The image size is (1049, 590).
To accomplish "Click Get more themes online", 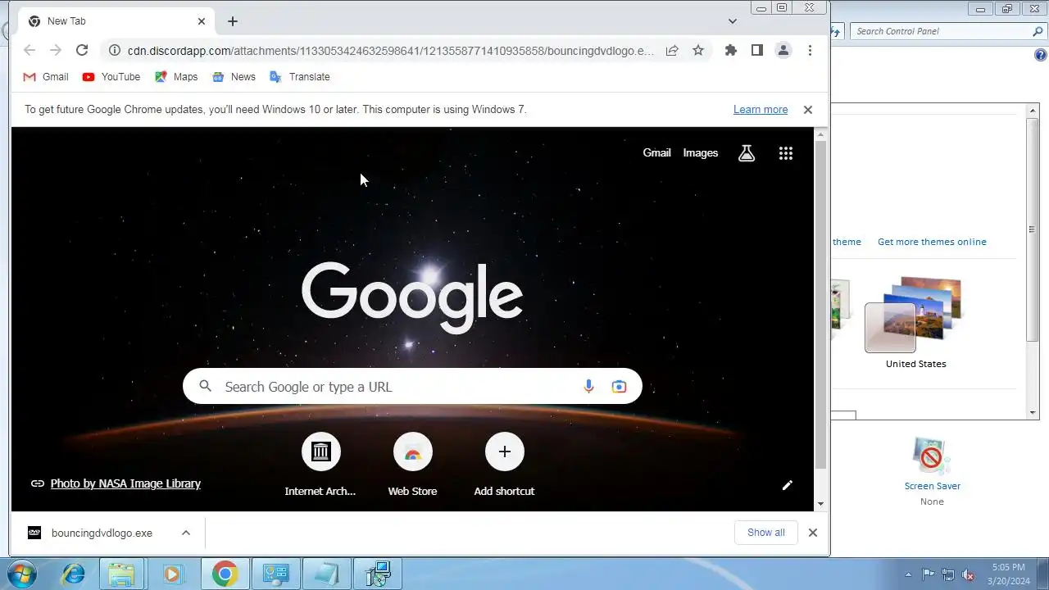I will point(932,242).
